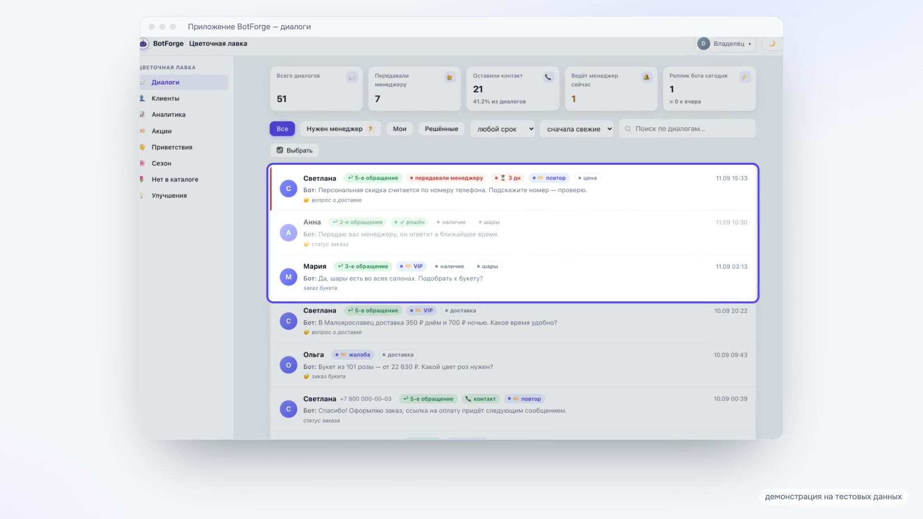This screenshot has height=519, width=923.
Task: Toggle dark mode moon icon
Action: coord(772,44)
